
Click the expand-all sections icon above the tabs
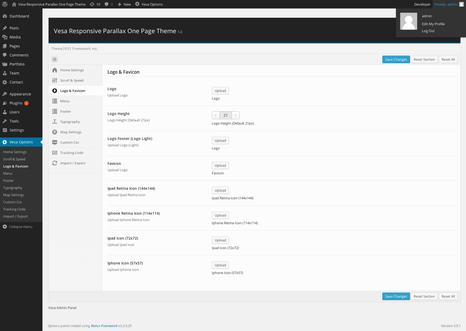point(55,59)
